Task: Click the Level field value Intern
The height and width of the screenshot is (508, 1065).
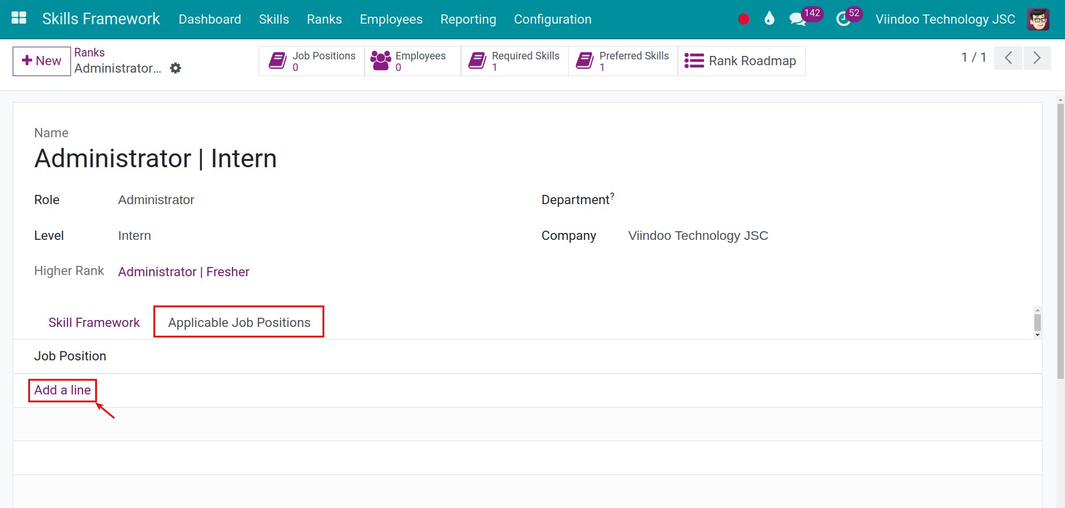Action: coord(134,236)
